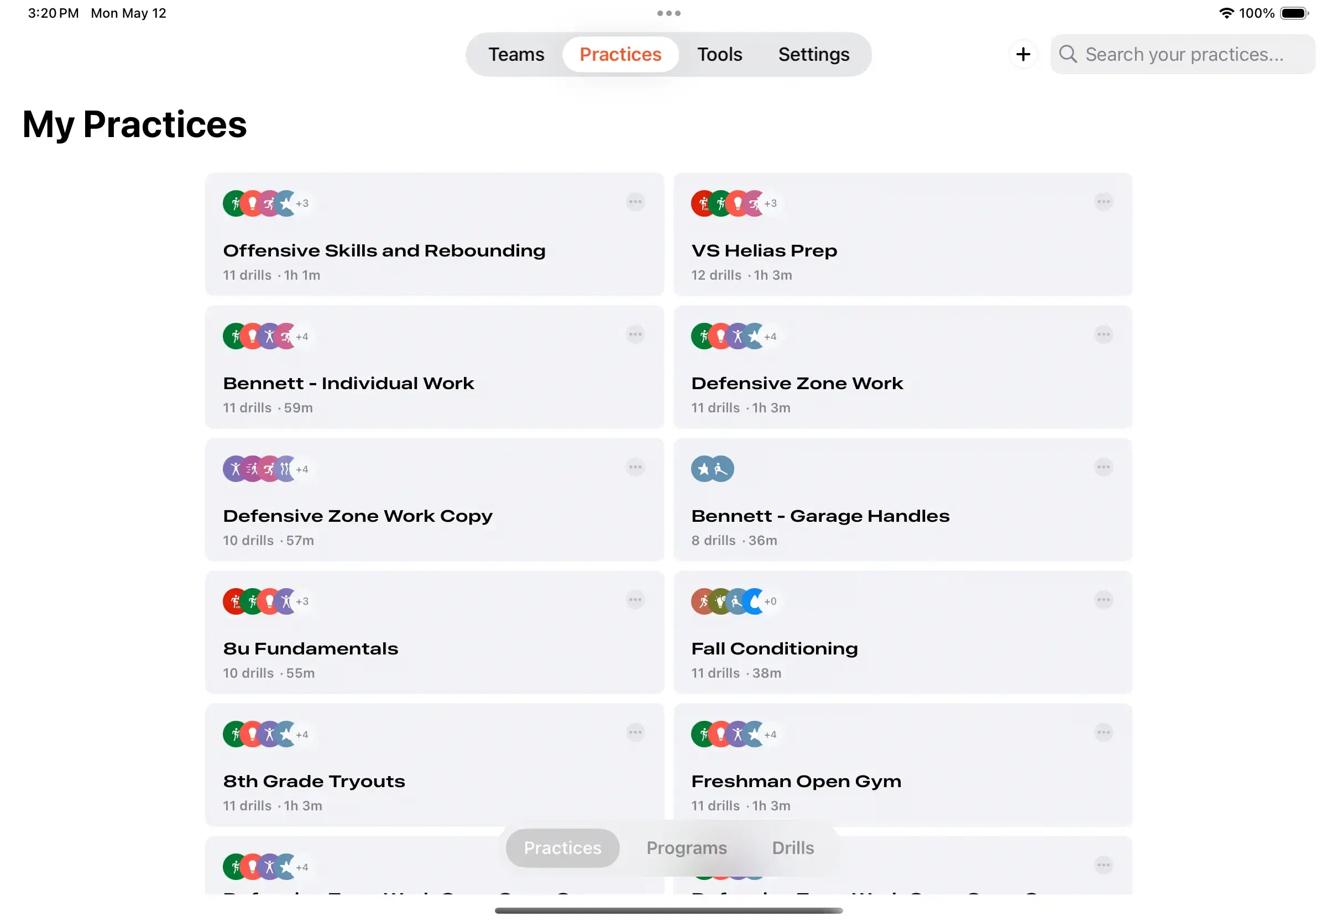Switch to Drills in bottom bar
Viewport: 1338px width, 922px height.
coord(793,847)
